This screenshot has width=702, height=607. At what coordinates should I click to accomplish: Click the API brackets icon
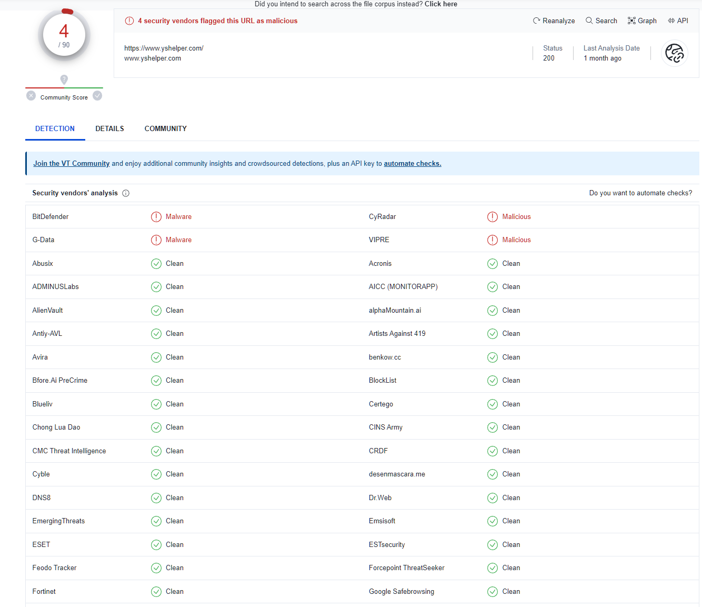671,21
